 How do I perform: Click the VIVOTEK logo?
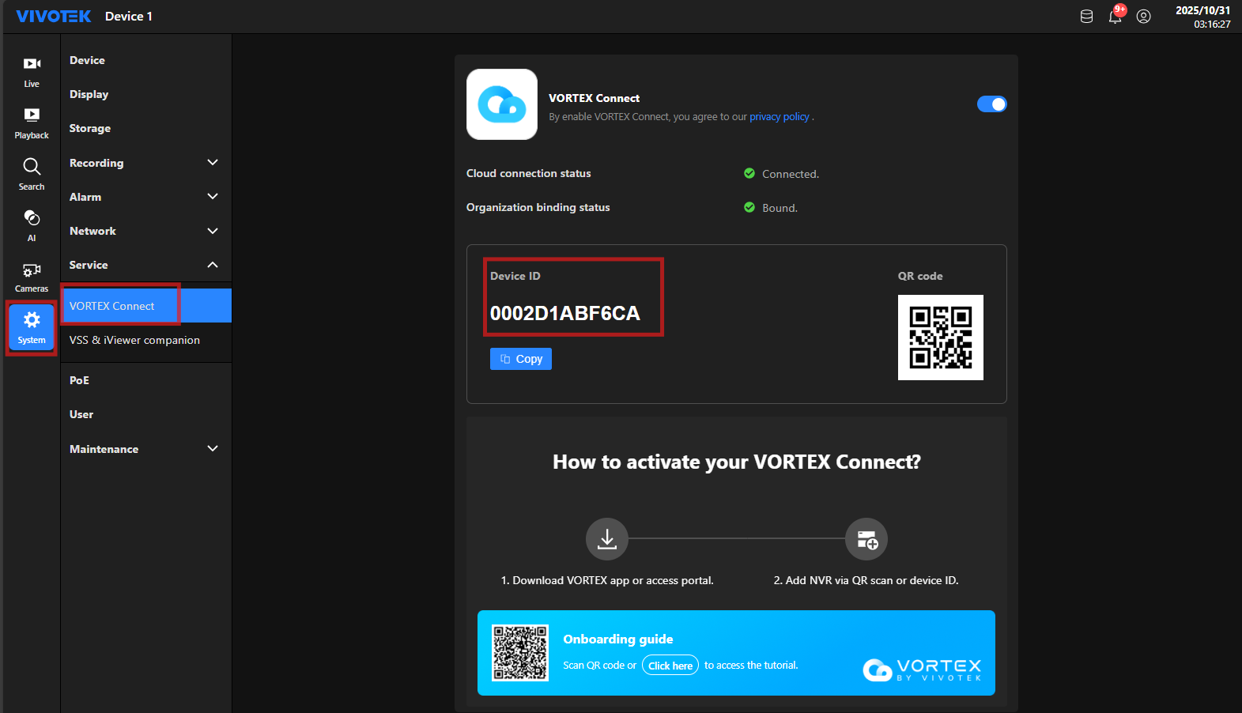54,17
